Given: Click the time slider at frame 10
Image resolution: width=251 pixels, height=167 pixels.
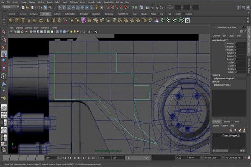Looking at the screenshot, I should pos(18,158).
